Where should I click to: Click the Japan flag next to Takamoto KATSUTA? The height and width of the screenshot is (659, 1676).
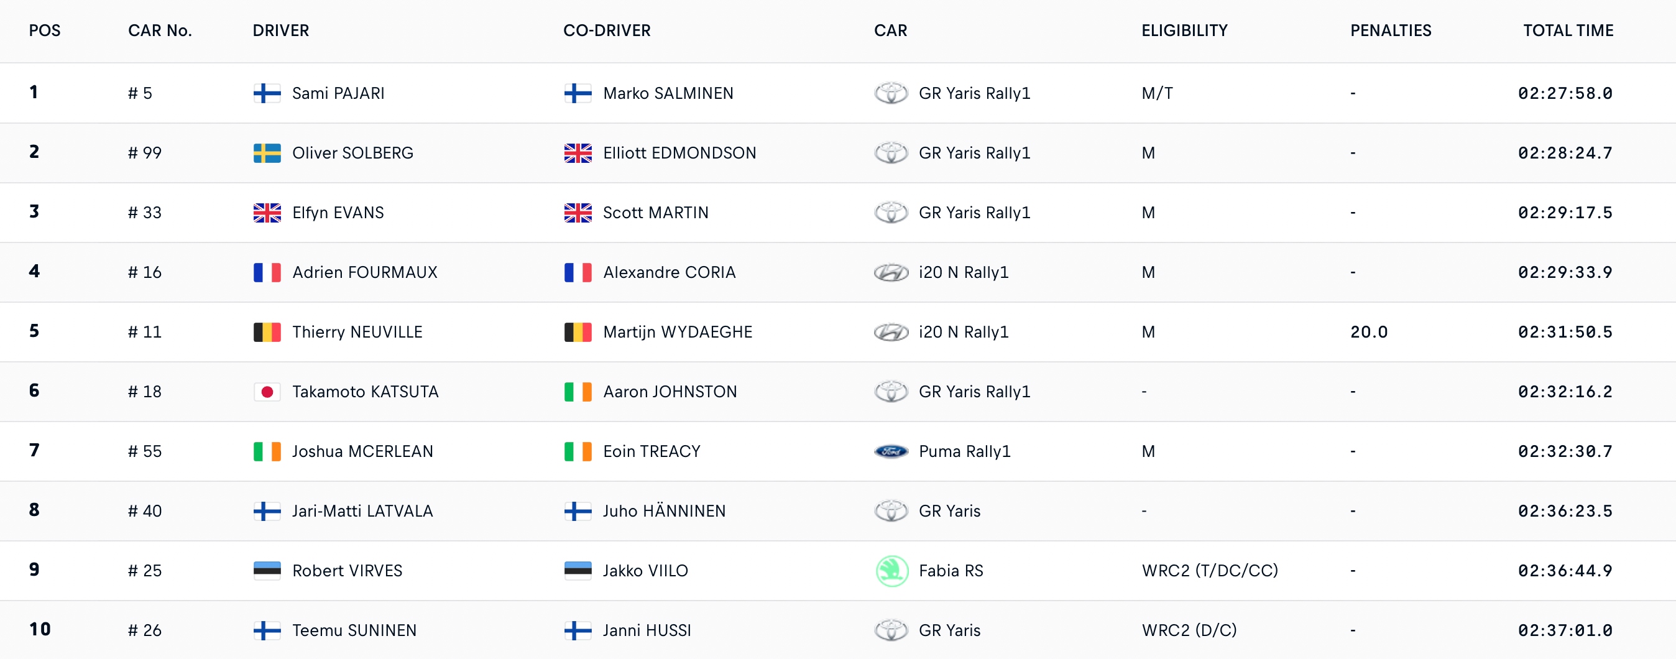pos(267,392)
